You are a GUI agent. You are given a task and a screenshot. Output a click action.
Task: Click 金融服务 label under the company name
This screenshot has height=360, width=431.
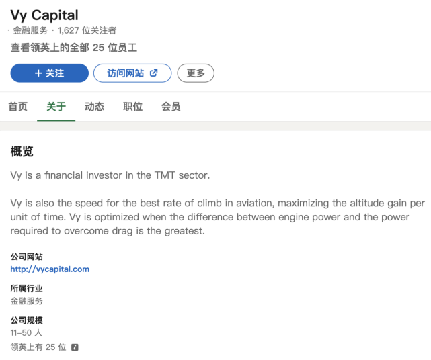30,30
